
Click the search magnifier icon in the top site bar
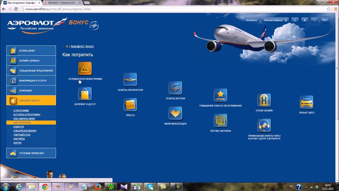[314, 20]
